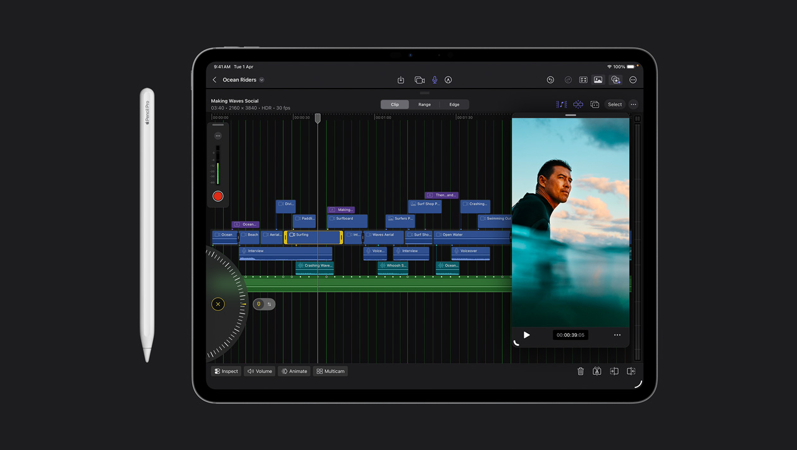Open the connect clip overlay icon
797x450 pixels.
595,104
